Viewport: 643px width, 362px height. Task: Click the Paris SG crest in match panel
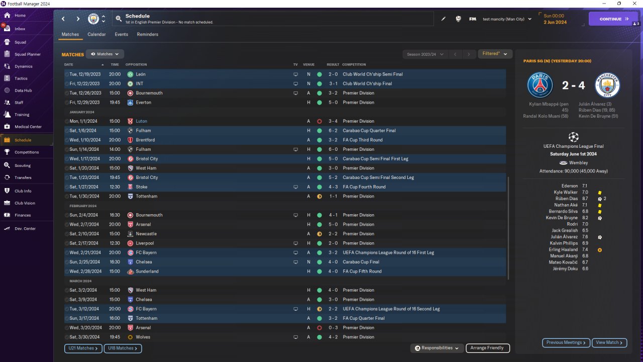click(x=540, y=85)
